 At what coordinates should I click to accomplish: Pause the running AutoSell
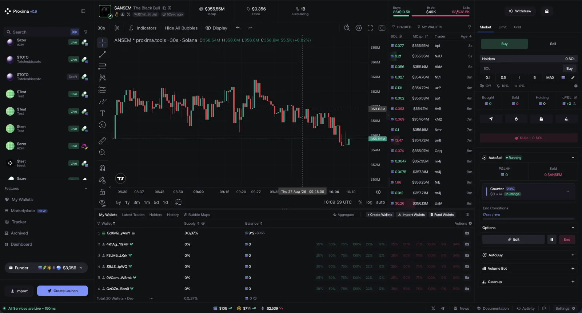click(552, 240)
